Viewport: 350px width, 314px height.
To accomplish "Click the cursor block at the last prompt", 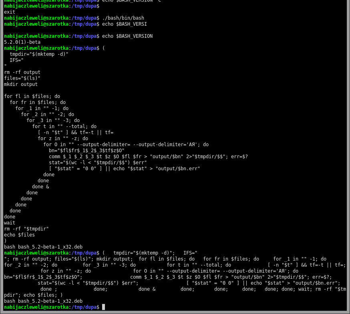I will 103,307.
